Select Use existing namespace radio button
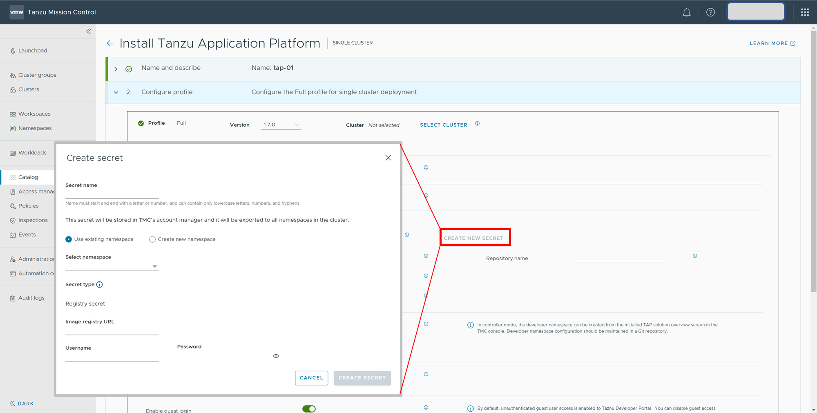 (x=69, y=239)
